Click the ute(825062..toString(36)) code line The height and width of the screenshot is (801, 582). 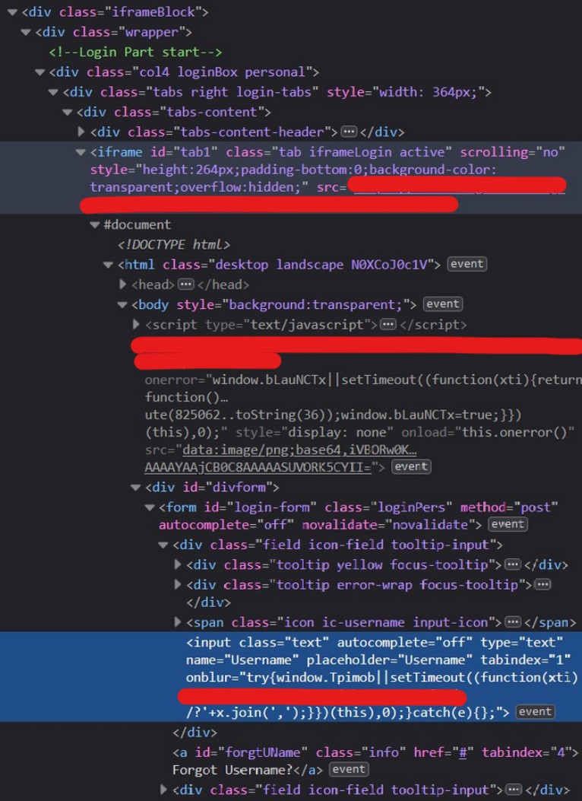click(x=333, y=415)
